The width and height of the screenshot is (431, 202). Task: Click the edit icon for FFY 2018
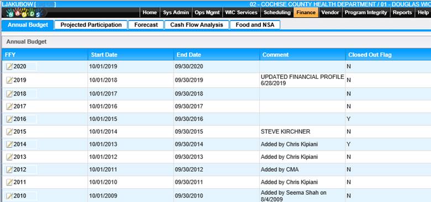(x=9, y=94)
